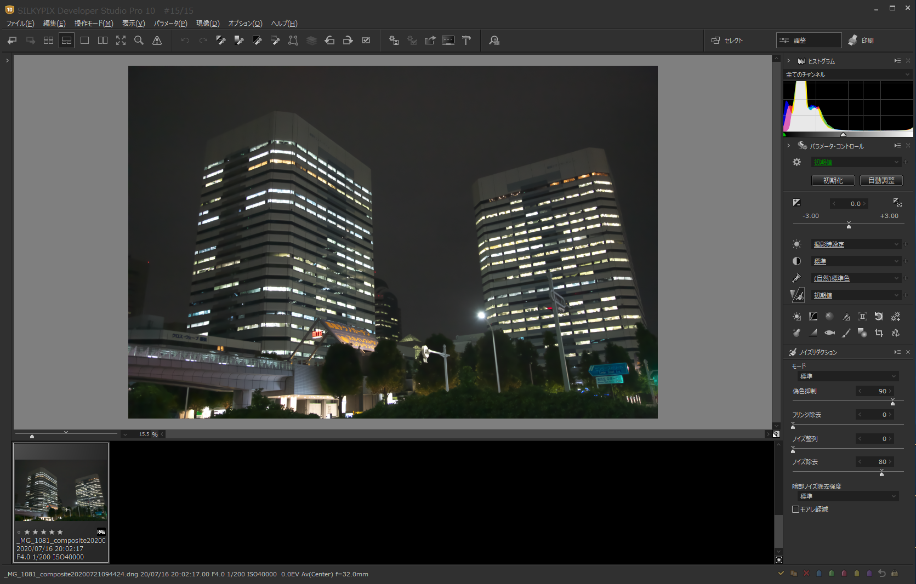Viewport: 916px width, 584px height.
Task: Switch to the セレクト section
Action: (727, 41)
